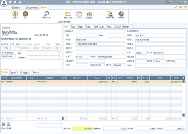Open the Edition menu
Viewport: 188px width, 134px height.
click(16, 7)
